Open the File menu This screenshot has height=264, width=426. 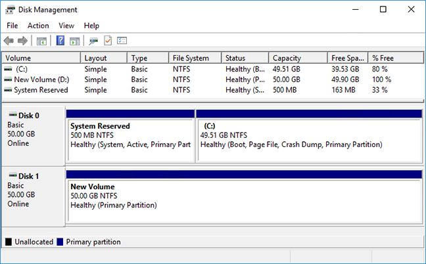tap(12, 26)
